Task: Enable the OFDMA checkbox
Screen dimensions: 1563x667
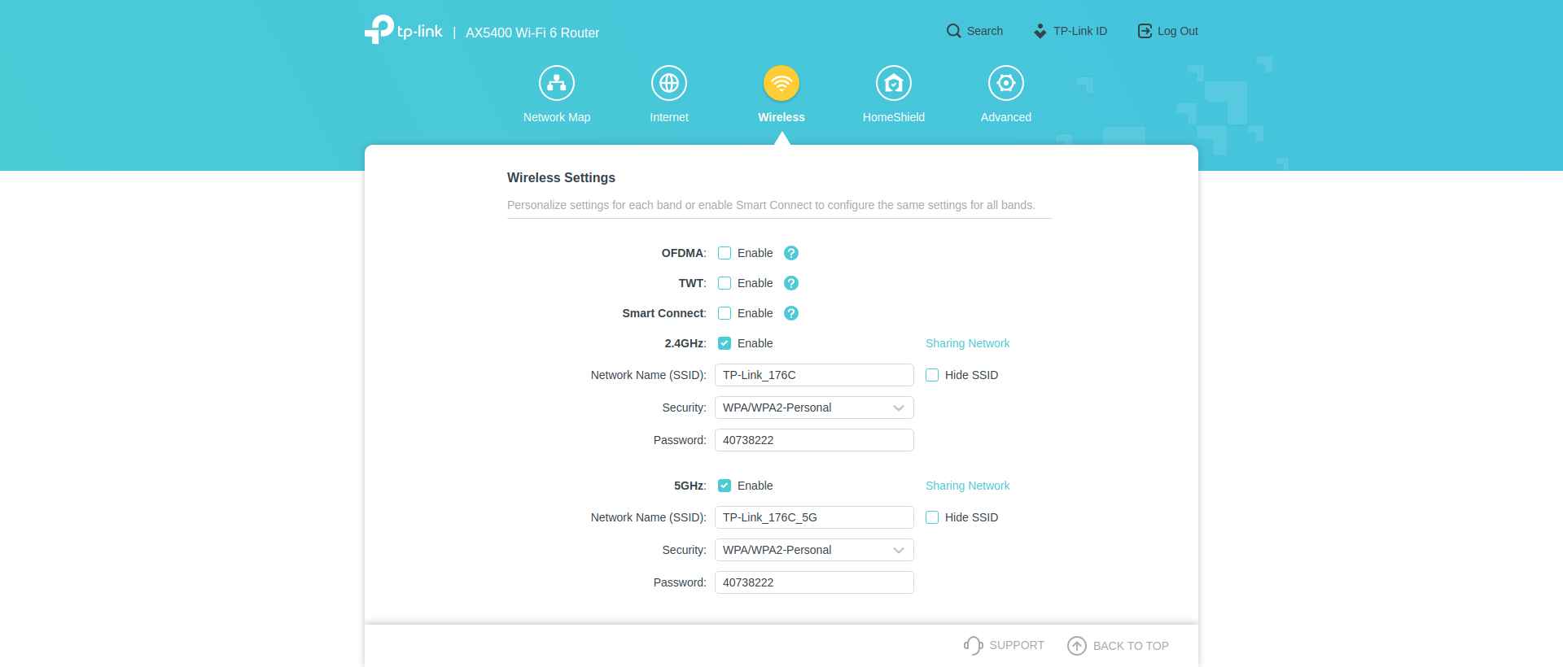Action: [x=725, y=253]
